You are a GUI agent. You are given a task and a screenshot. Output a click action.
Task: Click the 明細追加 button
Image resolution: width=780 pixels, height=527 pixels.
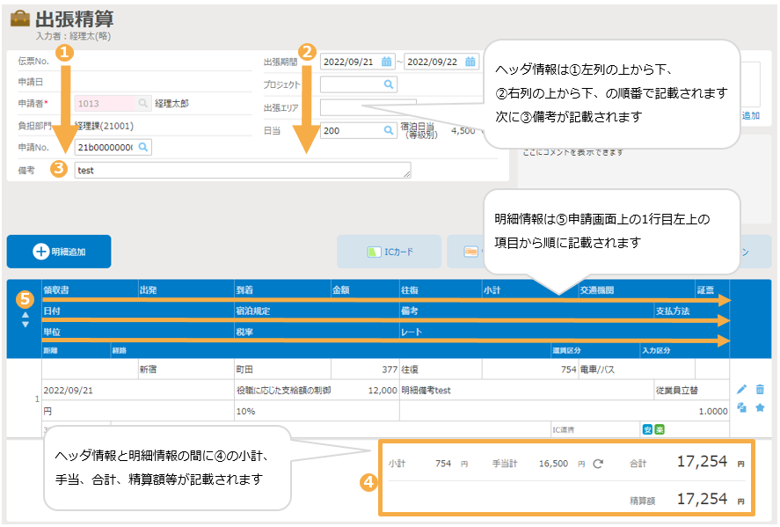pos(59,252)
